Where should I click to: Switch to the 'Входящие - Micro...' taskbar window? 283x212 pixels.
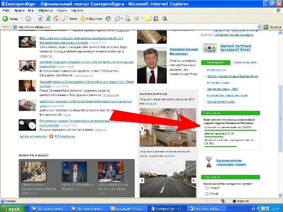click(x=128, y=209)
